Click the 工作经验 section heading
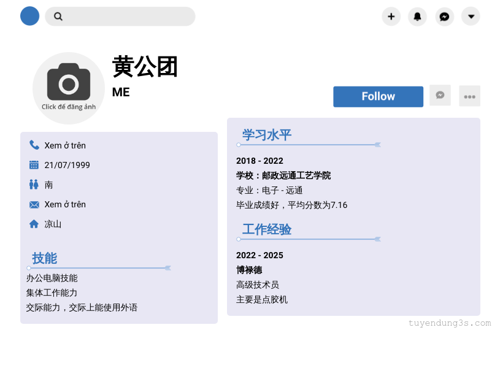Viewport: 500px width, 368px height. click(266, 229)
